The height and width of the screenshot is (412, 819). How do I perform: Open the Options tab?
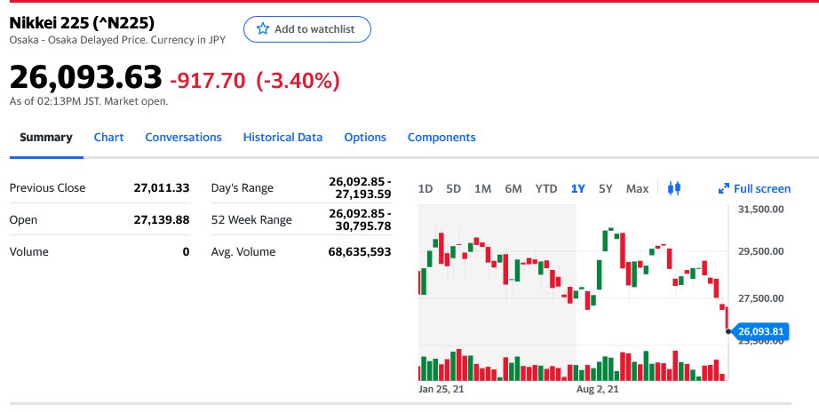pyautogui.click(x=365, y=138)
